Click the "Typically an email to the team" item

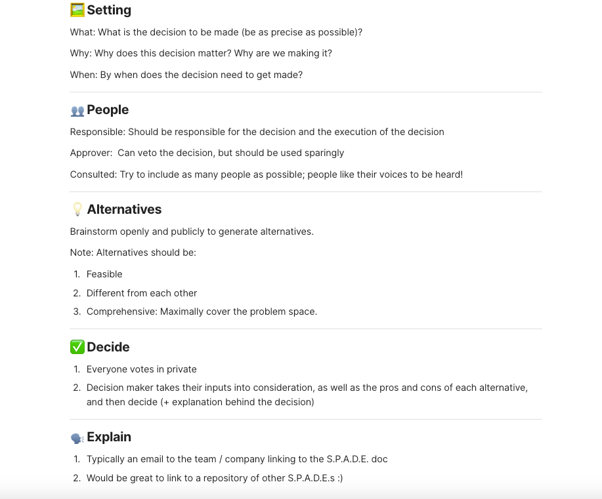[x=237, y=459]
